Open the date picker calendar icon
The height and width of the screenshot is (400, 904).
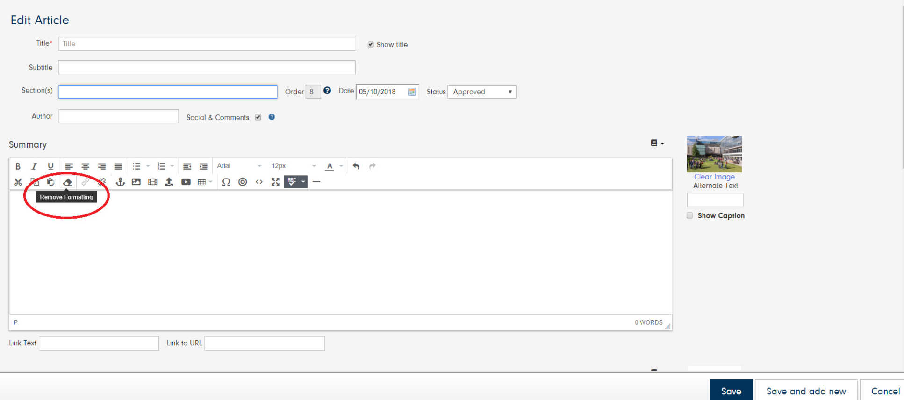click(412, 92)
